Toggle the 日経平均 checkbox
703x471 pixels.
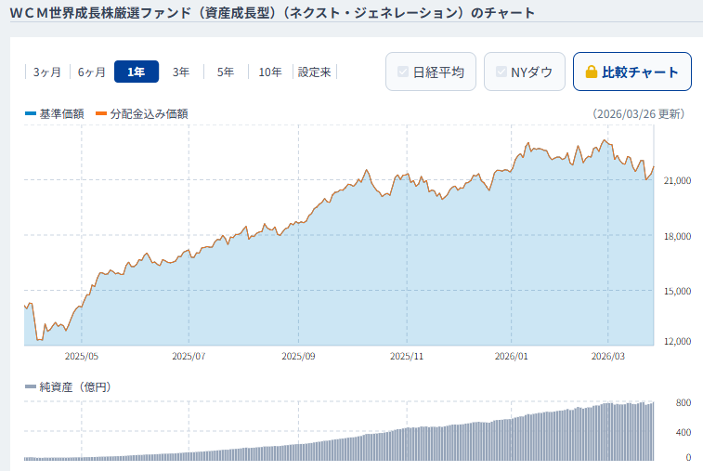[x=403, y=72]
